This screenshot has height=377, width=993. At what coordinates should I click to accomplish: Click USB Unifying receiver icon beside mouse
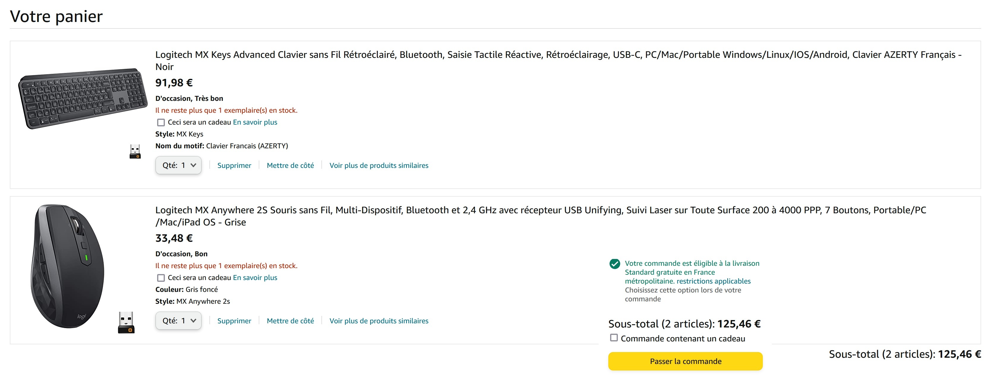tap(126, 322)
